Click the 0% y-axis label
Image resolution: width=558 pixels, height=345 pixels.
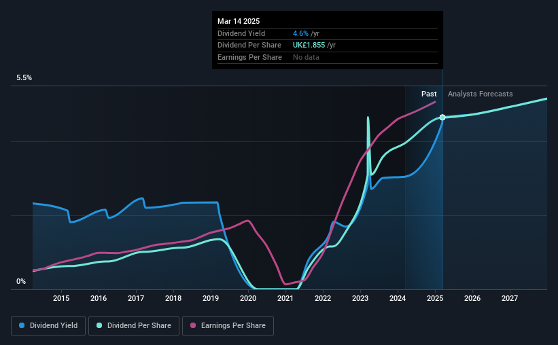(x=21, y=281)
